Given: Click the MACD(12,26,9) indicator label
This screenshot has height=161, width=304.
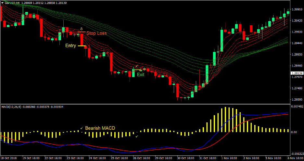Looking at the screenshot, I should pos(12,107).
